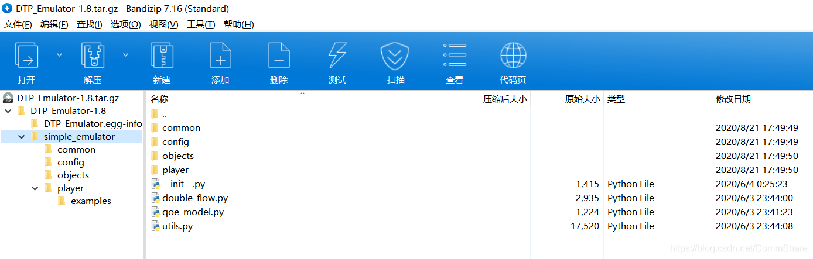Click the config folder icon in file list
The image size is (813, 259).
(155, 141)
